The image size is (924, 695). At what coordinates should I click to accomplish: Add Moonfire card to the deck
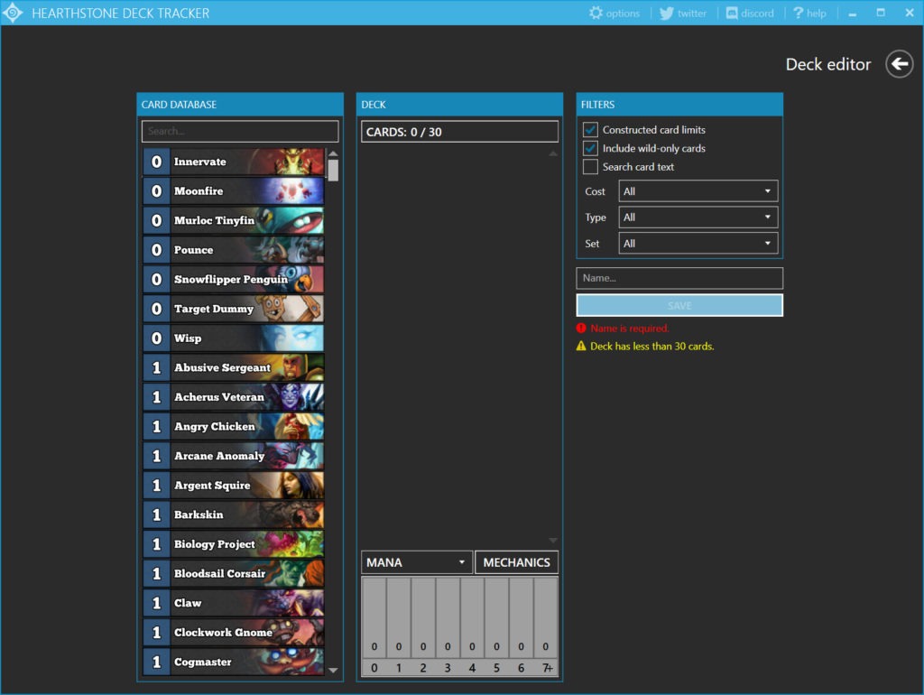coord(234,191)
